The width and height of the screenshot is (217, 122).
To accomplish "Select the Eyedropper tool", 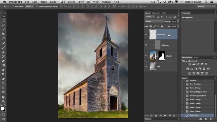I will (3, 38).
